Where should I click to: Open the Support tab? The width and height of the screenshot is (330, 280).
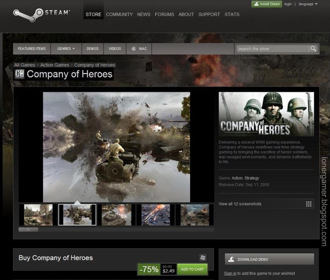pos(209,14)
